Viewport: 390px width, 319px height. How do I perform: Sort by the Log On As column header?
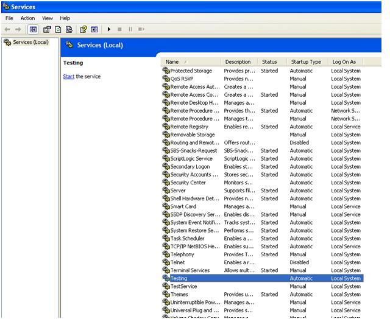pos(344,62)
